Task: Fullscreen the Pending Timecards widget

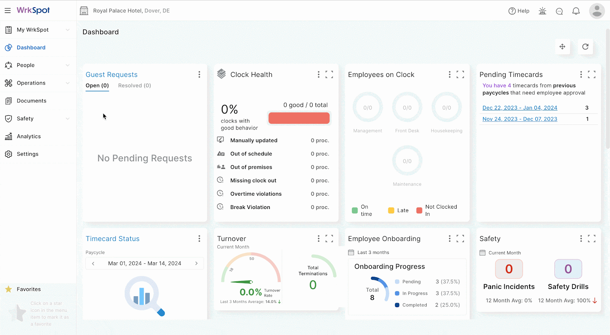Action: pos(591,75)
